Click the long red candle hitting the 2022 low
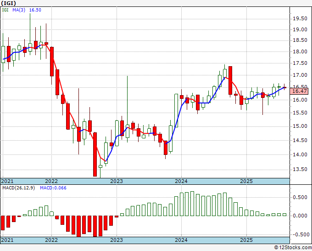Screen dimensions: 312x251 click(x=95, y=154)
